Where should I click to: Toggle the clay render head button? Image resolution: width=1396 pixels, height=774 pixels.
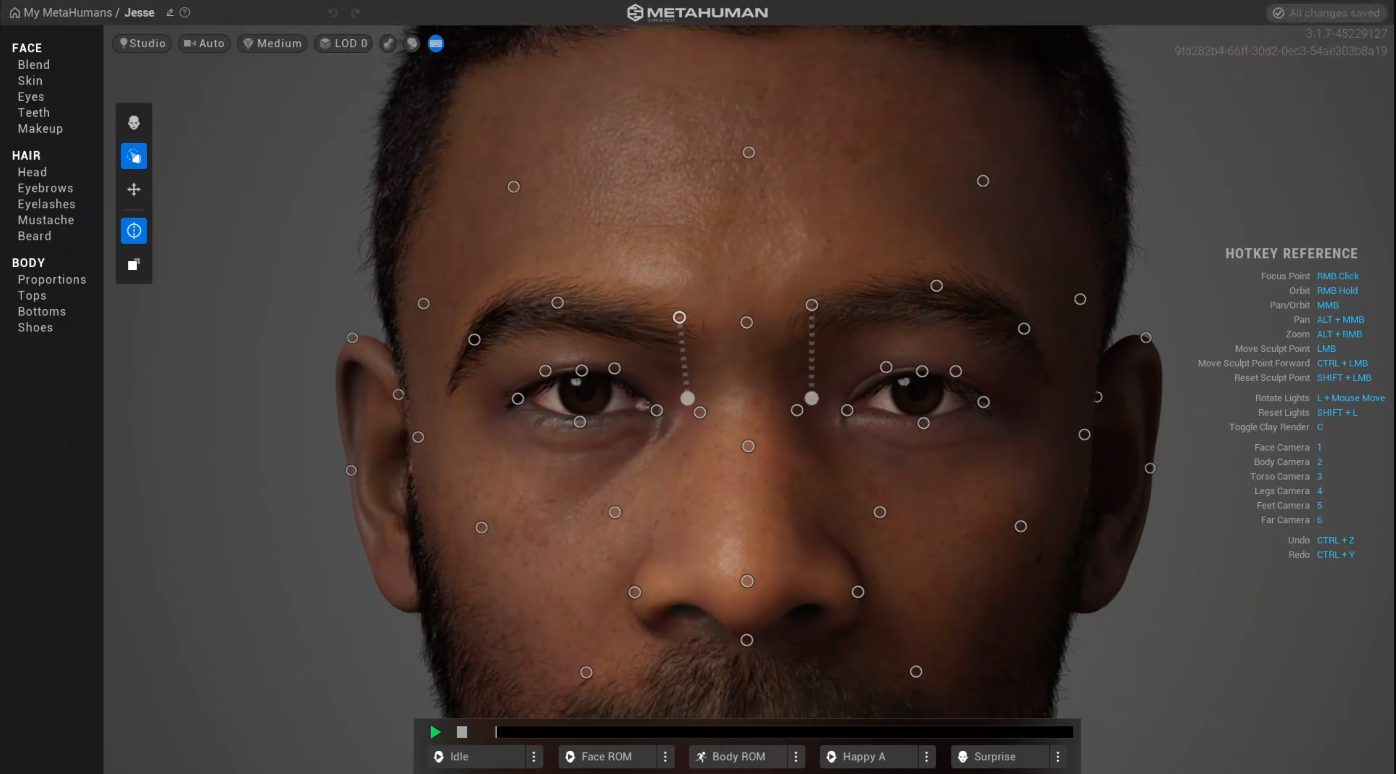pos(412,43)
